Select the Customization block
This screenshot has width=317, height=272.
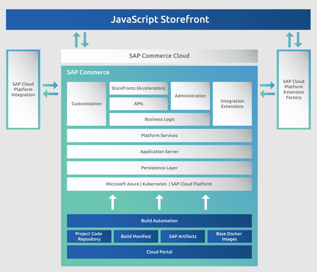pos(86,104)
